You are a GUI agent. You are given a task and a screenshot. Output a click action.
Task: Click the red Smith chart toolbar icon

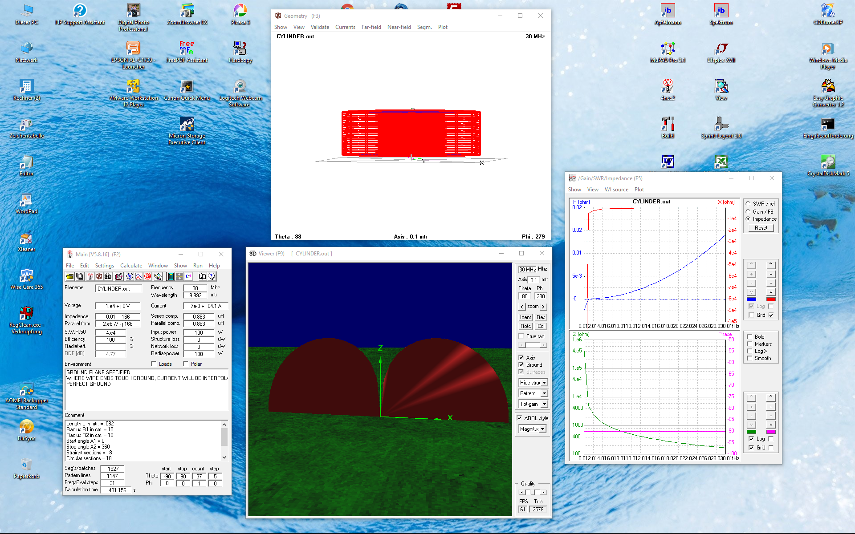point(148,276)
